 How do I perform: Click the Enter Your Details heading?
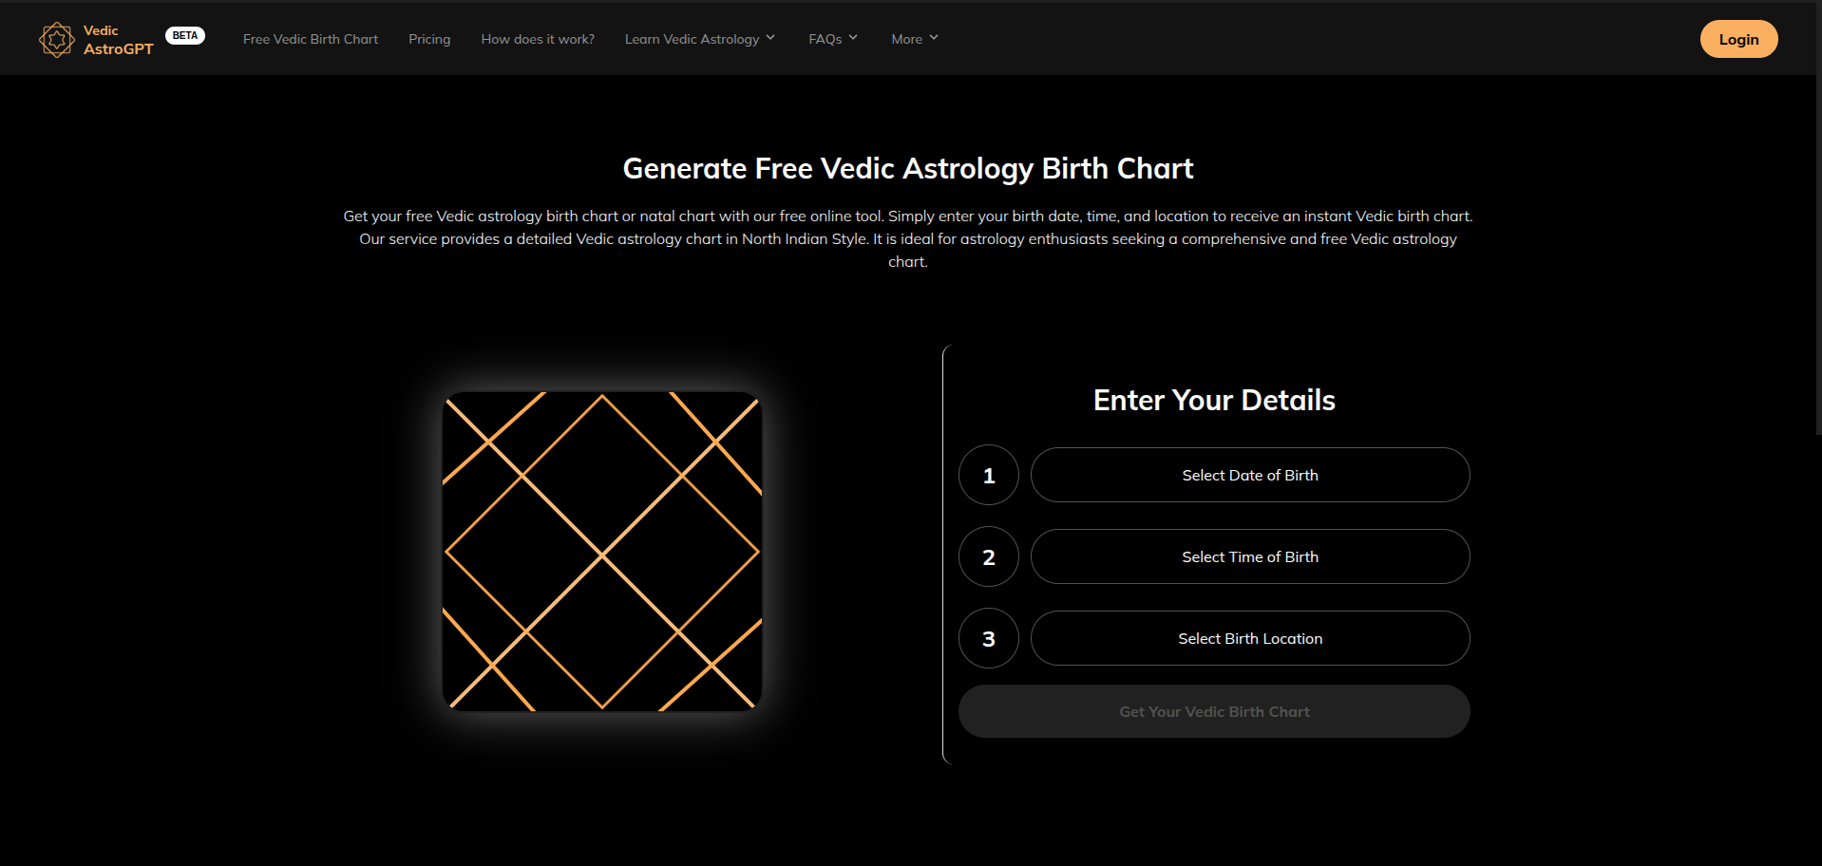[x=1213, y=400]
